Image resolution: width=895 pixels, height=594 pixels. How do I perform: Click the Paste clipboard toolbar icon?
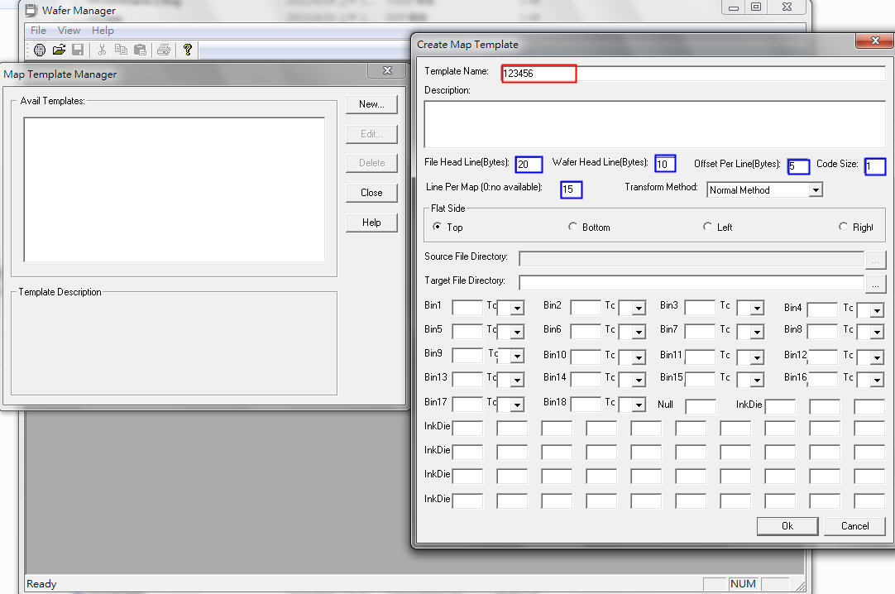coord(140,50)
